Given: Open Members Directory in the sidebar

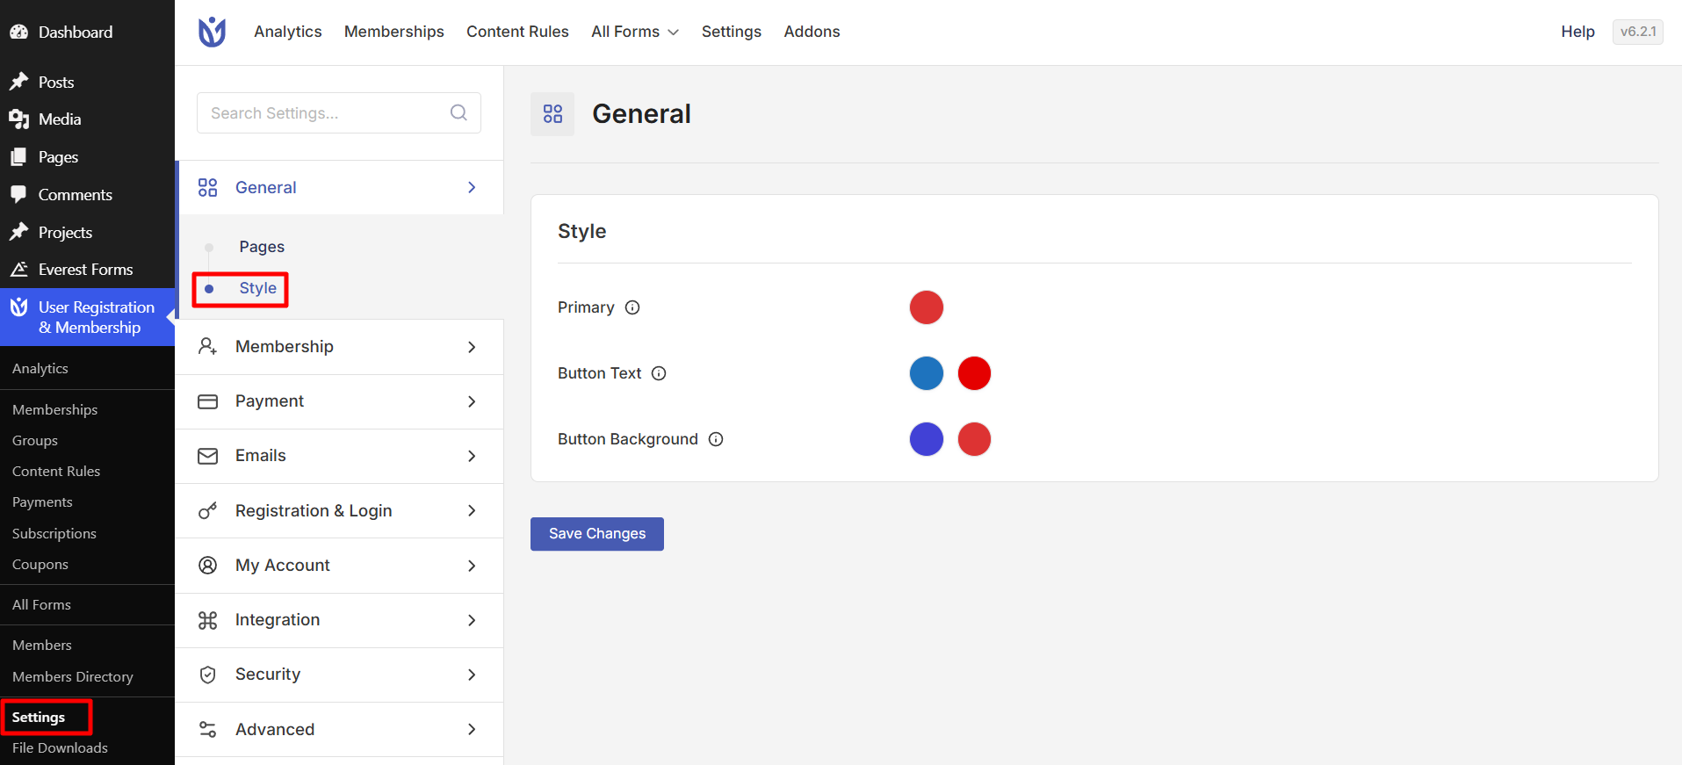Looking at the screenshot, I should 73,676.
